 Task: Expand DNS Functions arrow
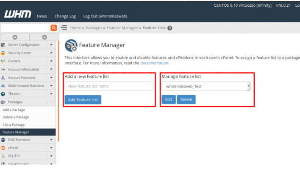coord(51,140)
